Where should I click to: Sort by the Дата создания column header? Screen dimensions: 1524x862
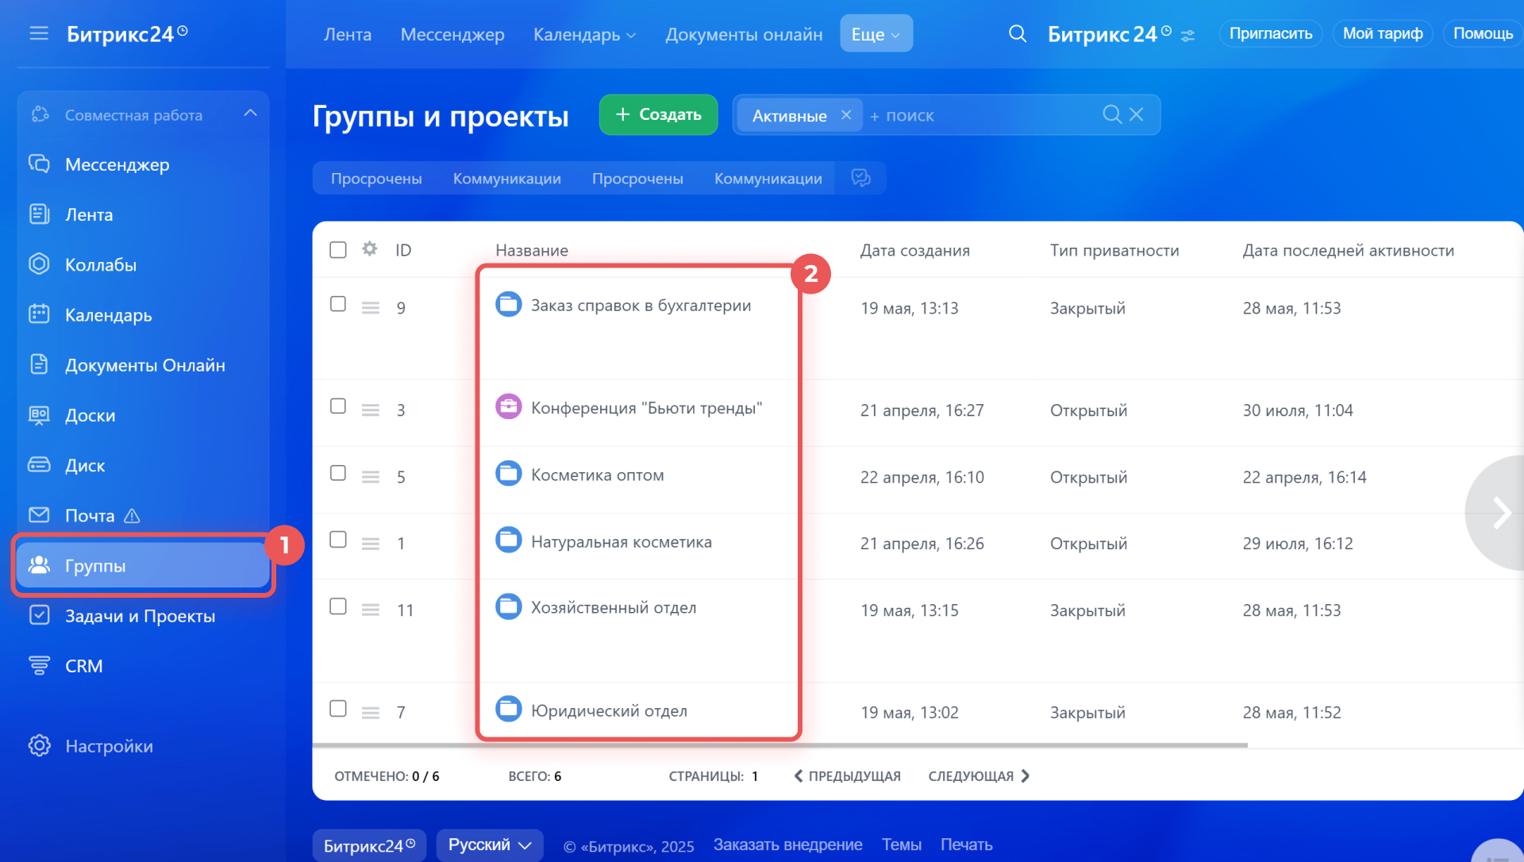(914, 250)
